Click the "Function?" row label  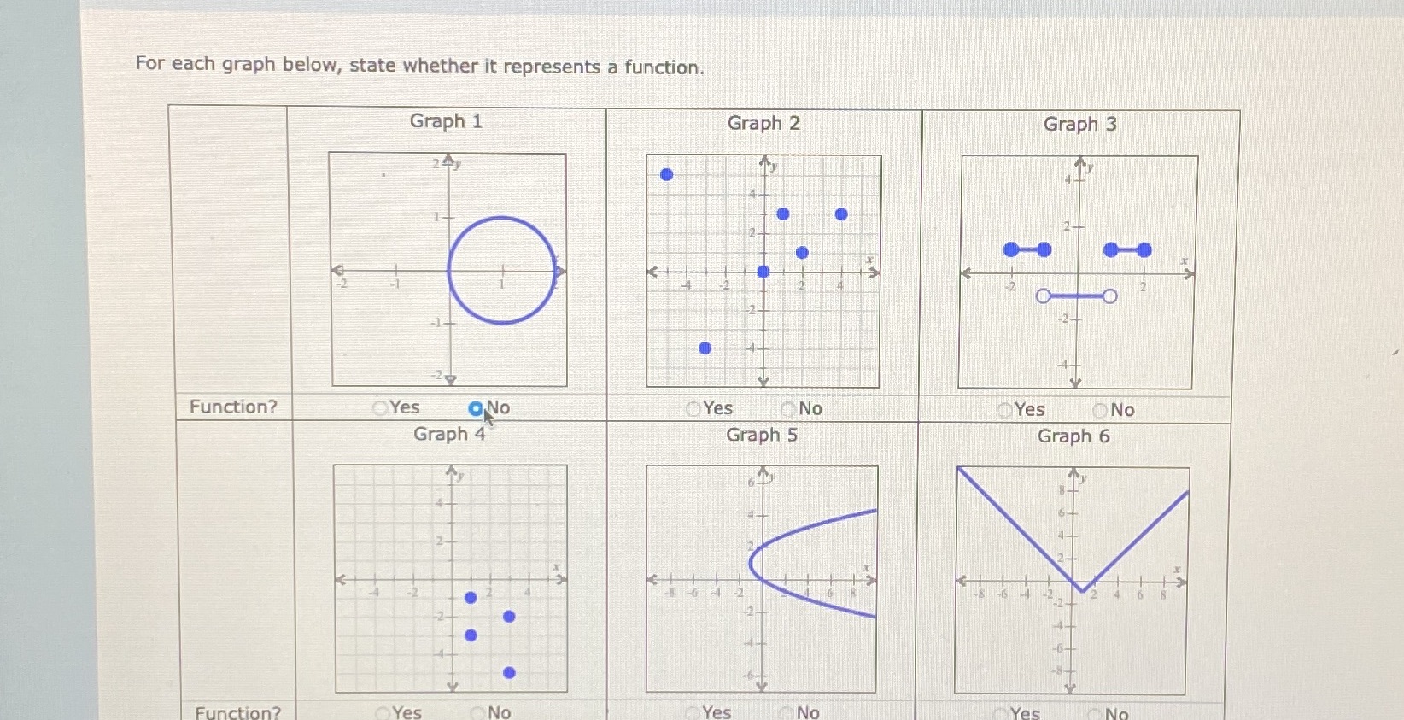coord(233,407)
